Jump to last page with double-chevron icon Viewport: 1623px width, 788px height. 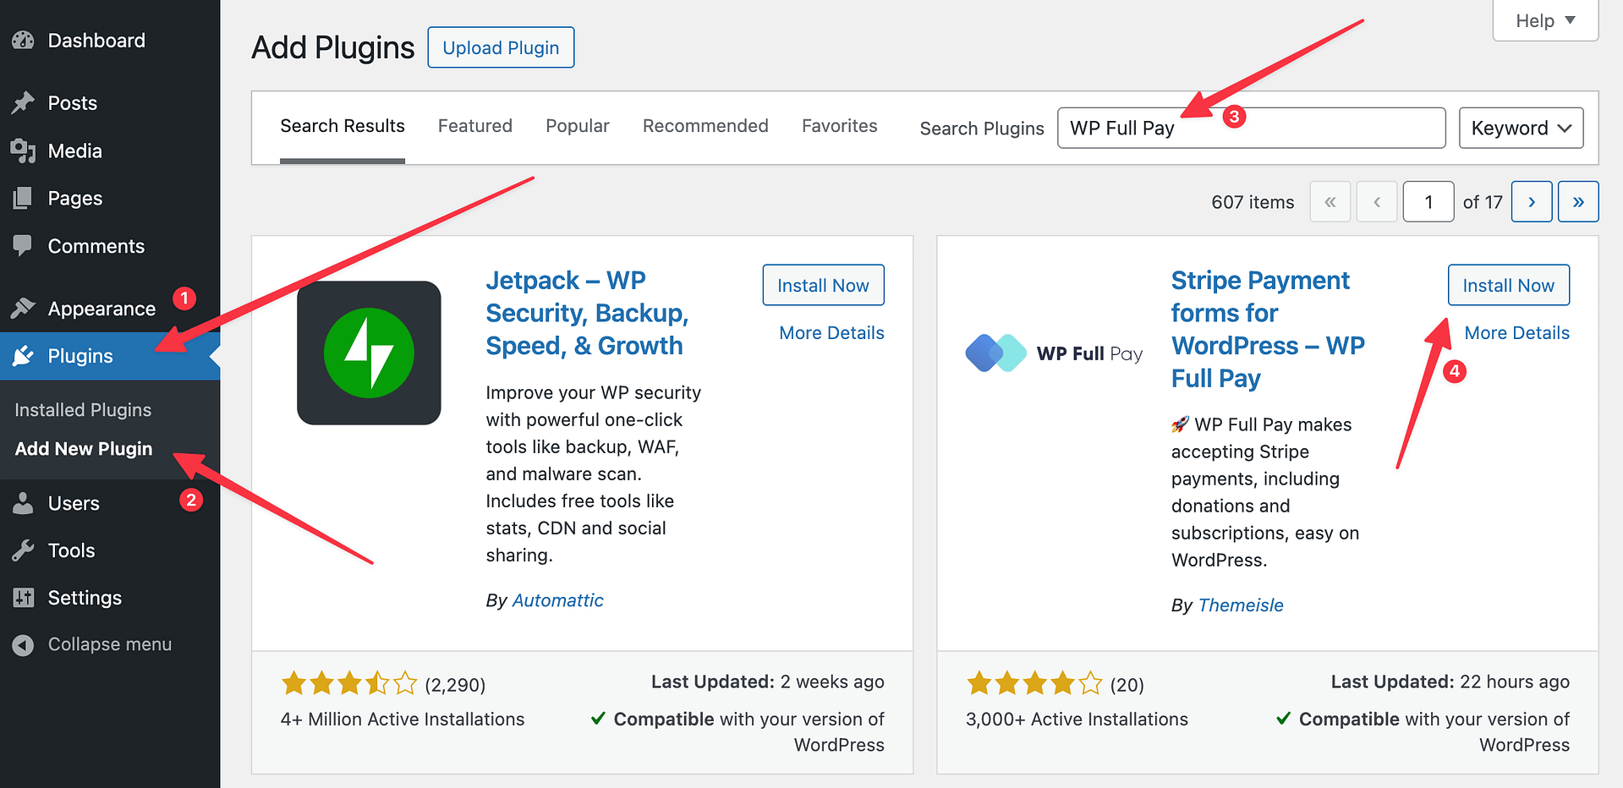point(1577,201)
